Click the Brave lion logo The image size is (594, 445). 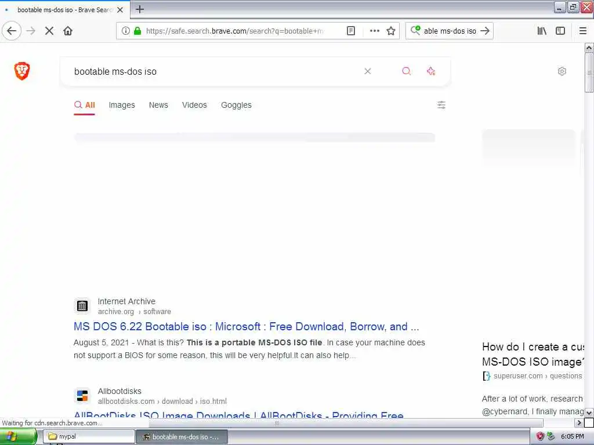point(22,71)
